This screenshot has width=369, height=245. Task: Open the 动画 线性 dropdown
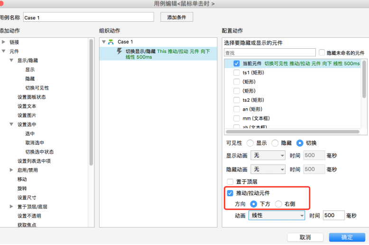tap(277, 215)
